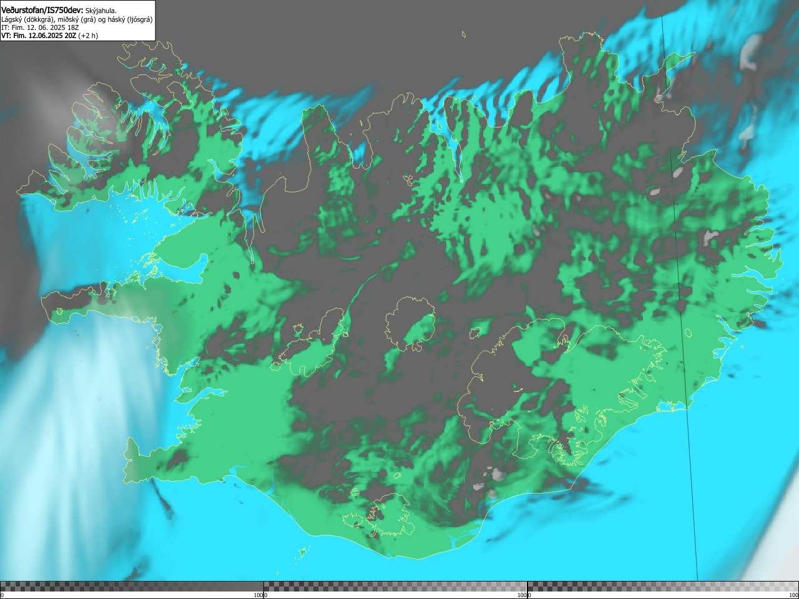Click the dark grey low-cloud scale bar
Image resolution: width=799 pixels, height=599 pixels.
click(x=132, y=587)
